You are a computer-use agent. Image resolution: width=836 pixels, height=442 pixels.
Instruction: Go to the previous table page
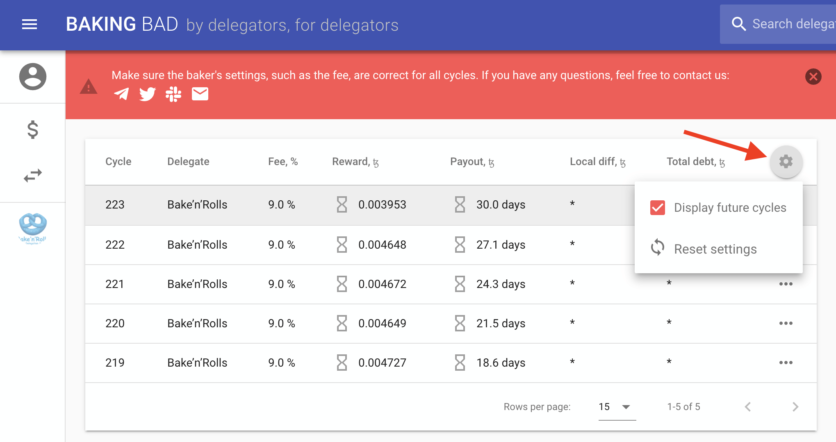748,407
